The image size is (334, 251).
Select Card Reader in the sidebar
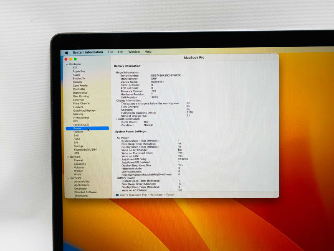click(x=81, y=86)
